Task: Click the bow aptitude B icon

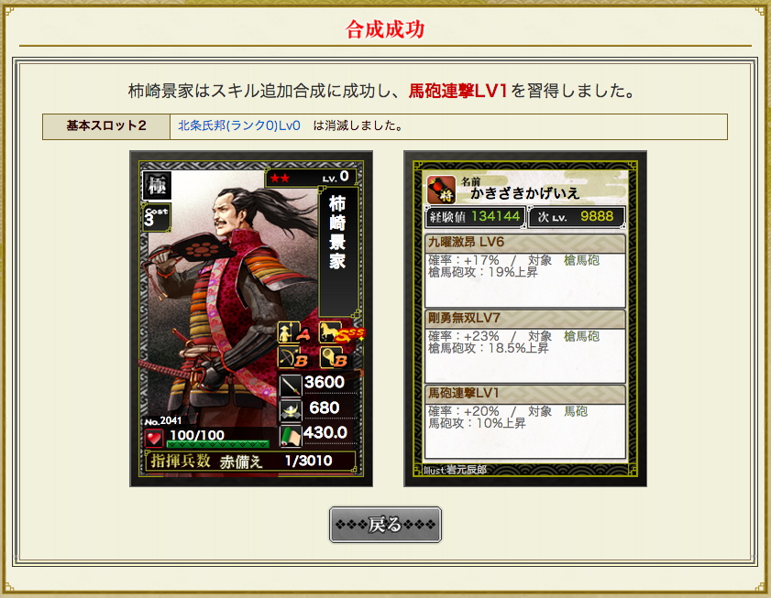Action: coord(293,358)
